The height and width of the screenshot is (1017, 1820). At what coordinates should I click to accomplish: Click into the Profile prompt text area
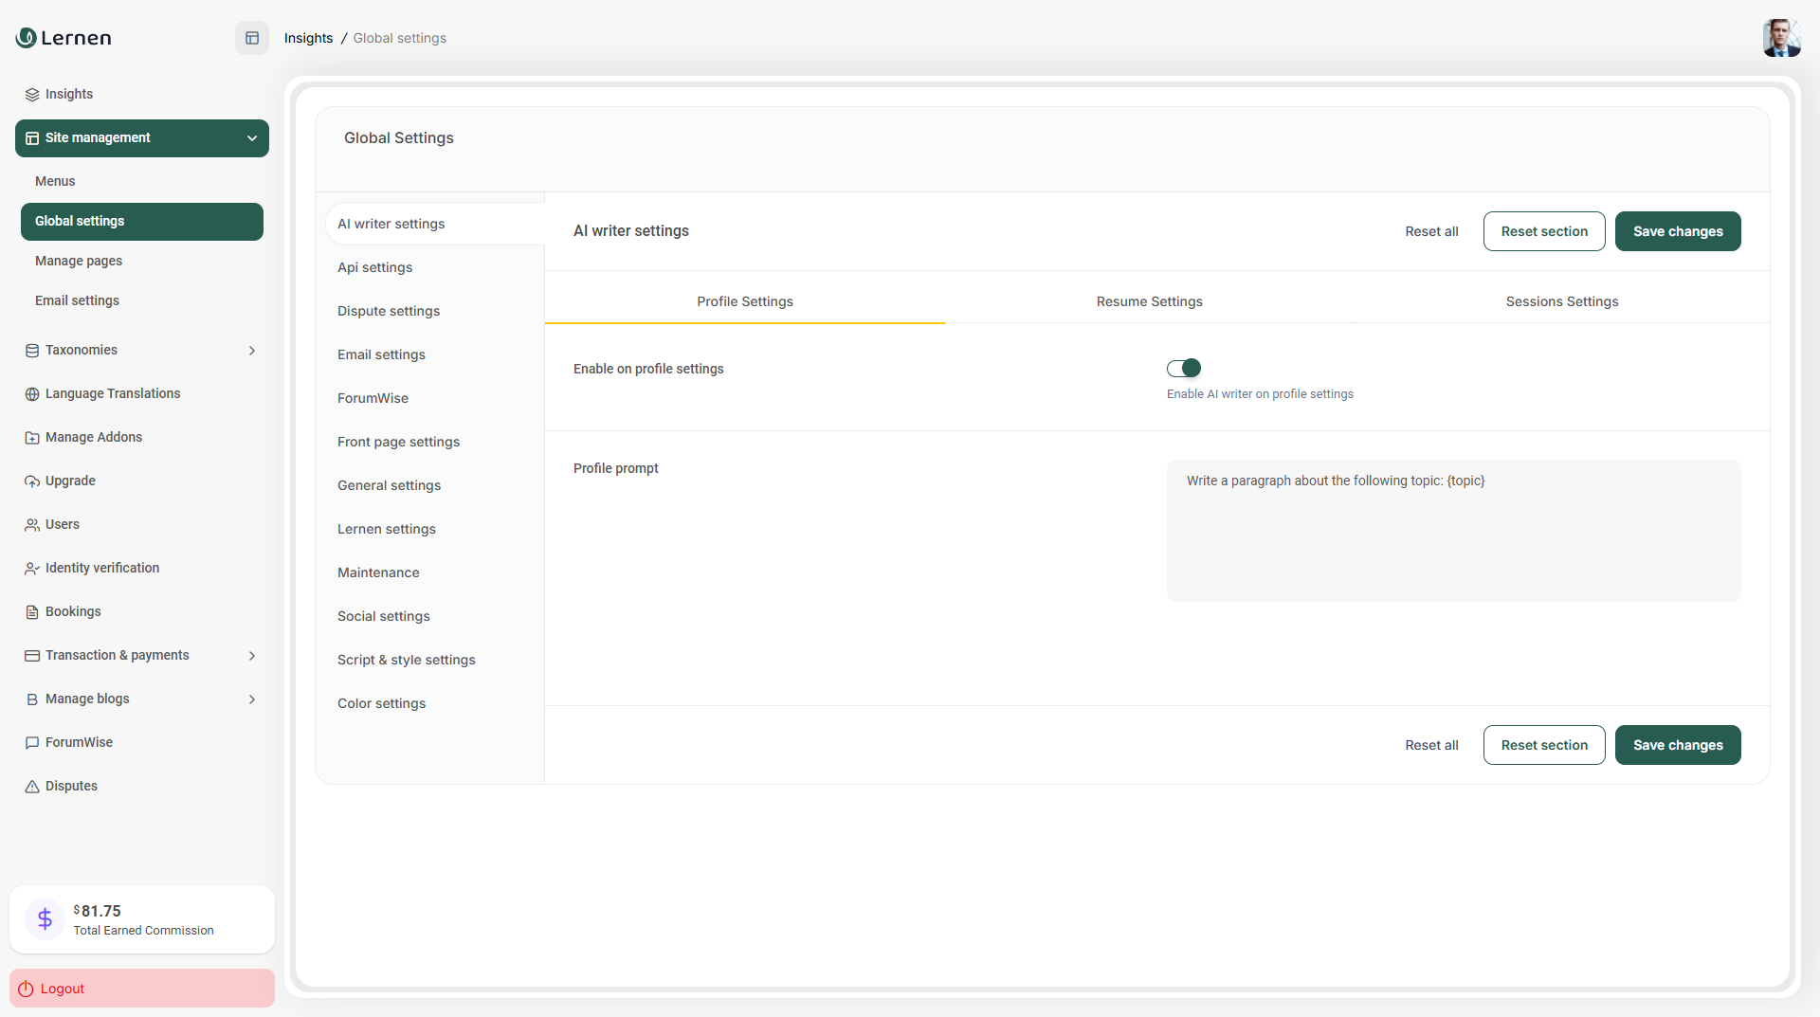(1452, 531)
